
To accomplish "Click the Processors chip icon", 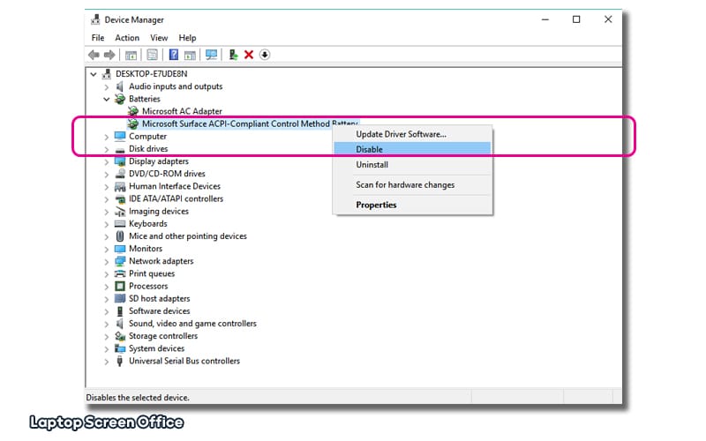I will click(120, 286).
